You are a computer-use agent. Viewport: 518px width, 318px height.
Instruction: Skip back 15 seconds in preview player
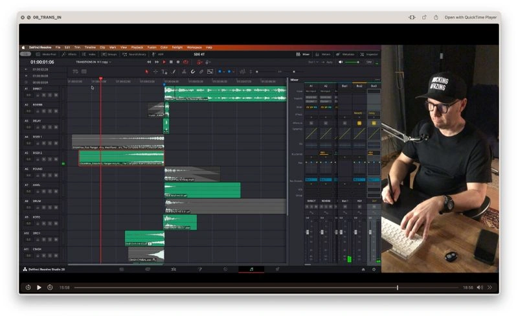[28, 288]
